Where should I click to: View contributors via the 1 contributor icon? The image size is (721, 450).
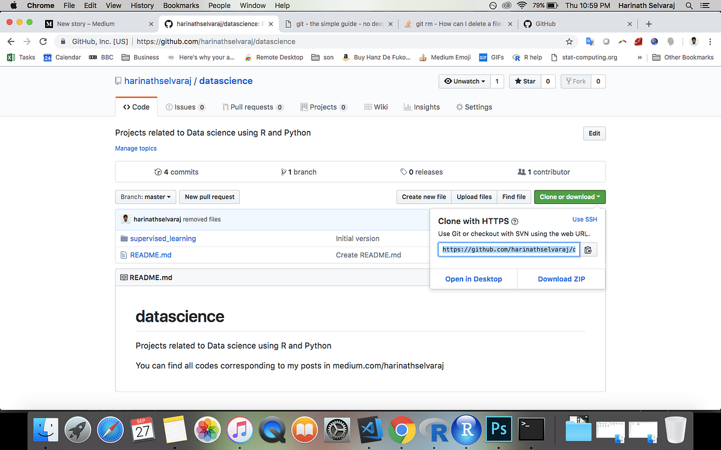[522, 172]
